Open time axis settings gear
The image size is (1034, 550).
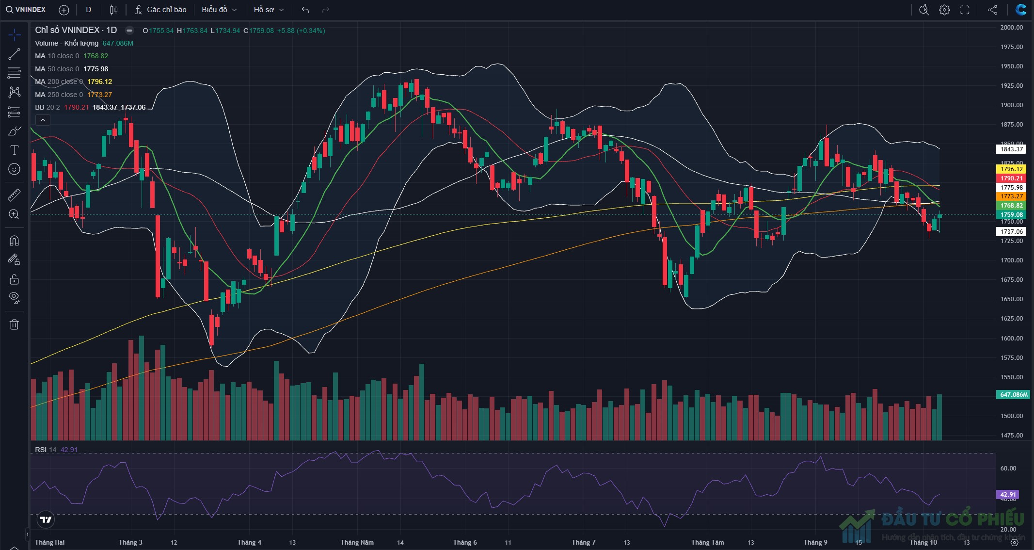(x=1014, y=543)
